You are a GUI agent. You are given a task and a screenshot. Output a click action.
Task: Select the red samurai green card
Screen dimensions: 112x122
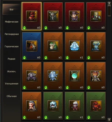click(x=96, y=106)
